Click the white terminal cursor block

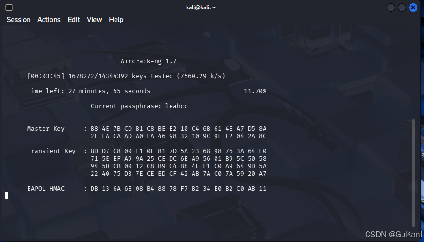[x=7, y=196]
